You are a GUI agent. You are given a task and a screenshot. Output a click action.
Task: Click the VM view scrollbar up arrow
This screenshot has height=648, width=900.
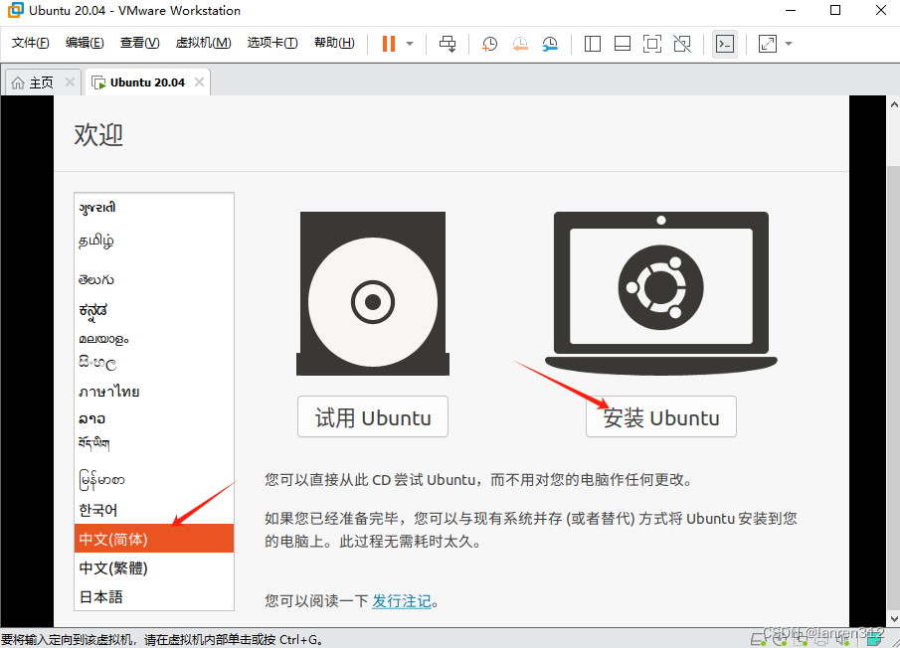894,104
